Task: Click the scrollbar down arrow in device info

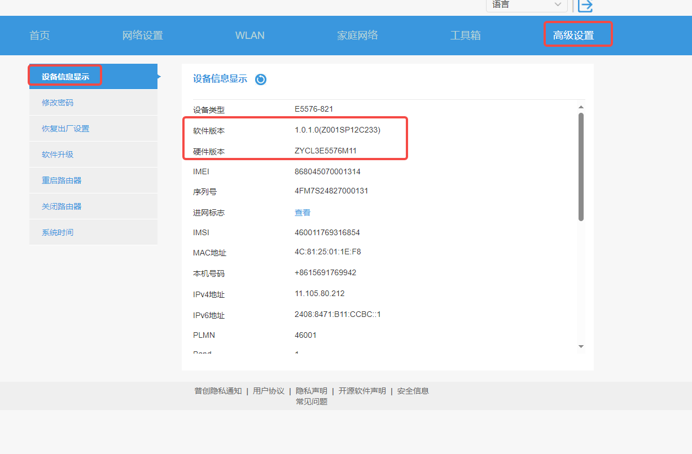Action: pos(581,346)
